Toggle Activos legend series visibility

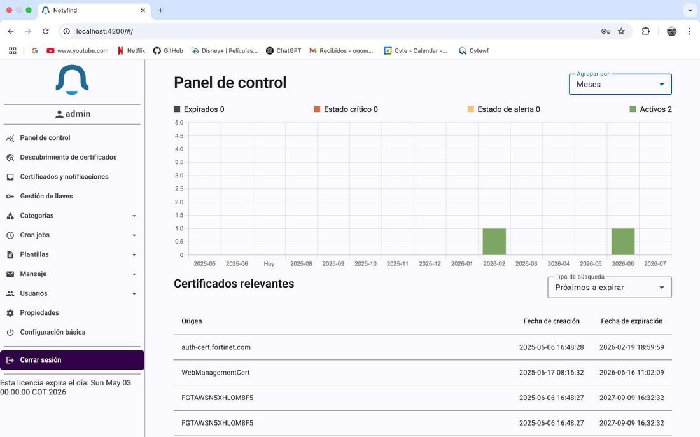(x=650, y=109)
